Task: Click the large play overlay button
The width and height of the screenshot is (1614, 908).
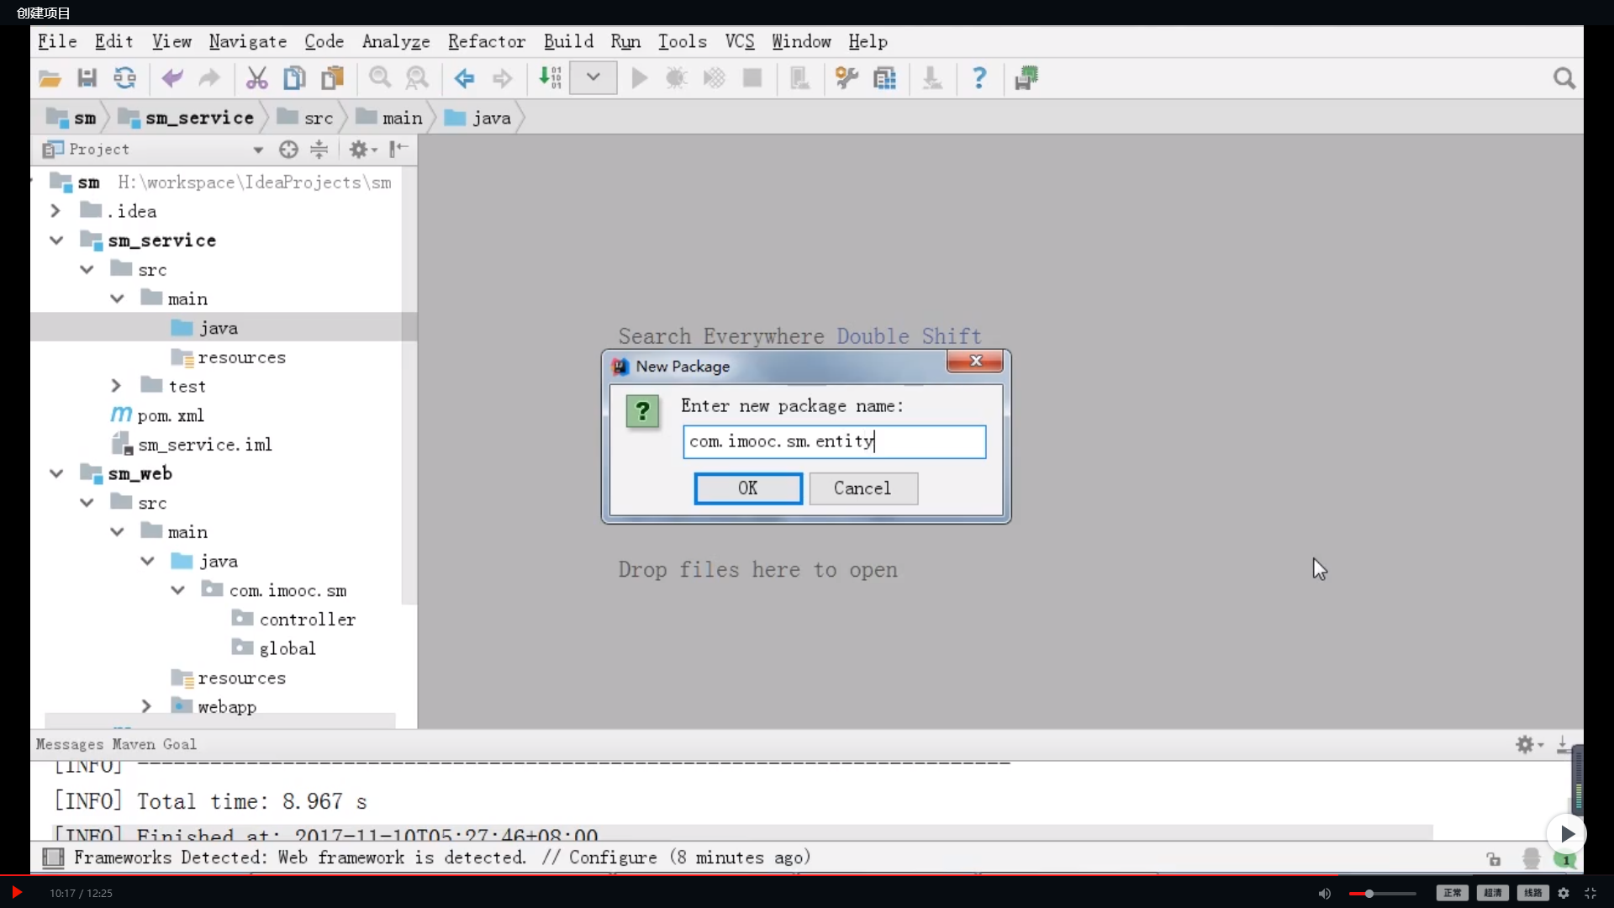Action: point(1567,834)
